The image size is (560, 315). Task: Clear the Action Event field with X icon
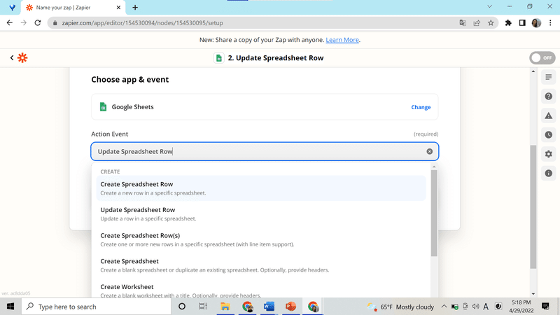click(429, 151)
